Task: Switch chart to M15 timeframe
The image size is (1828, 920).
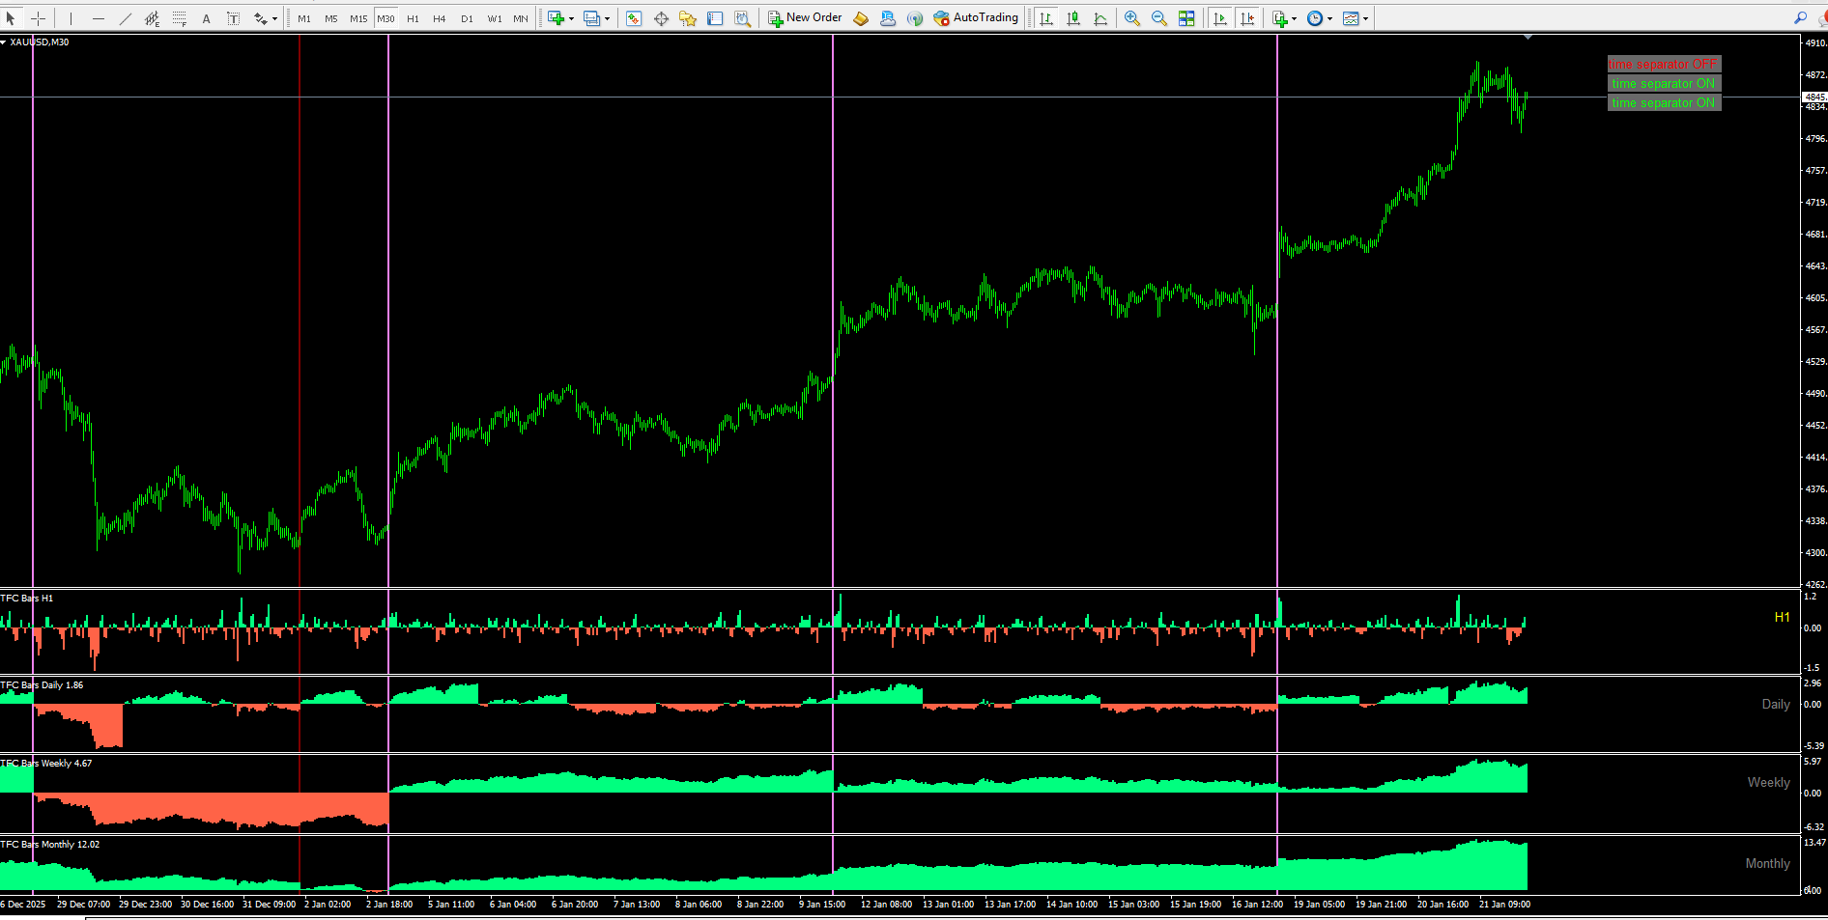Action: [x=358, y=18]
